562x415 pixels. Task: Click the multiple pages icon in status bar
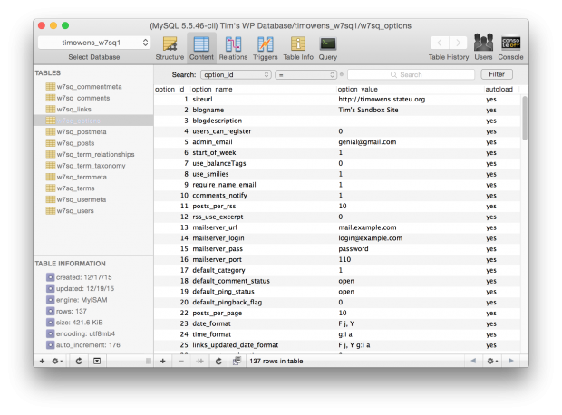(x=237, y=361)
